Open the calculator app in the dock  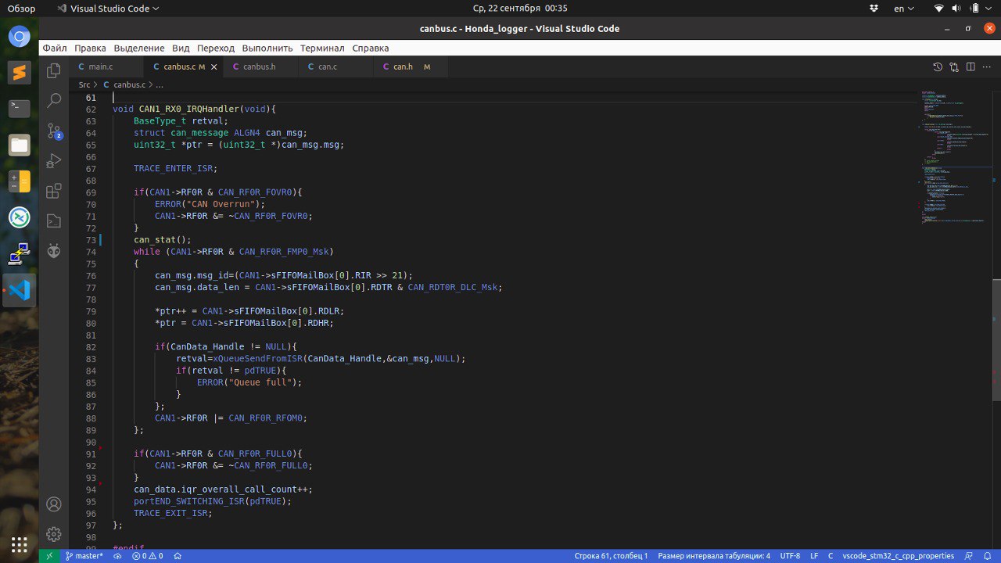click(20, 181)
